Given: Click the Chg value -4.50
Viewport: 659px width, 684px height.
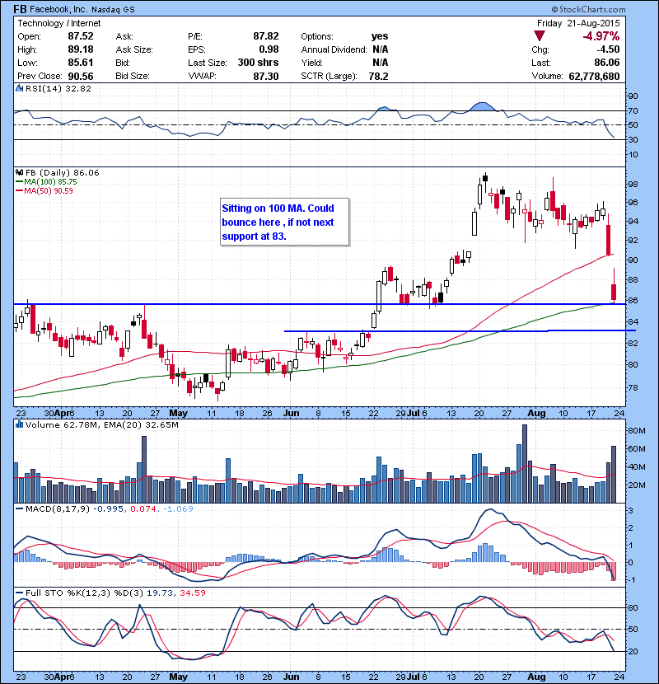Looking at the screenshot, I should [x=608, y=49].
